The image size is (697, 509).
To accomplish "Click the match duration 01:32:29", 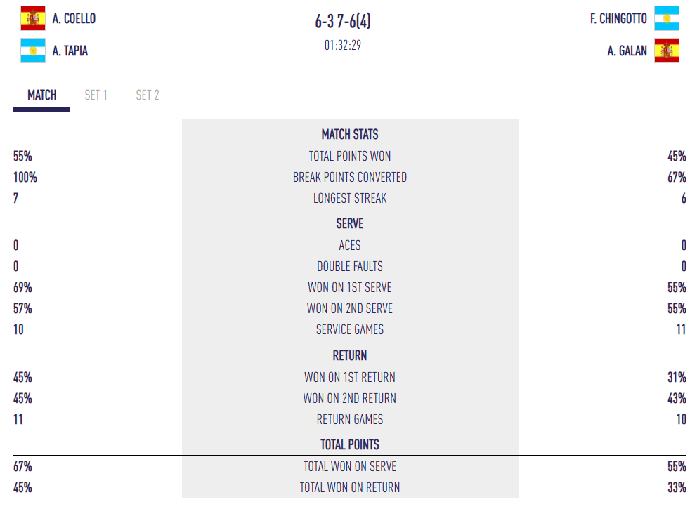I will pyautogui.click(x=343, y=46).
